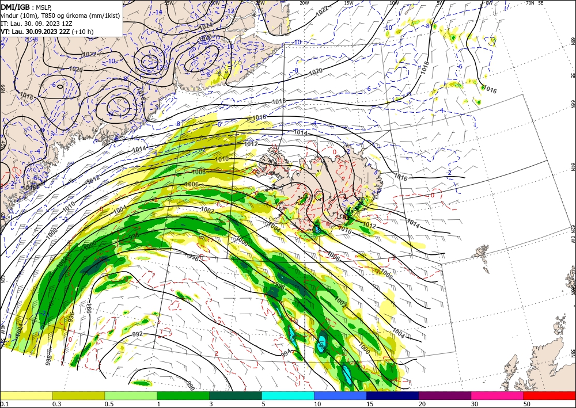
Task: Select the dark green 3–5 legend swatch
Action: pyautogui.click(x=236, y=395)
